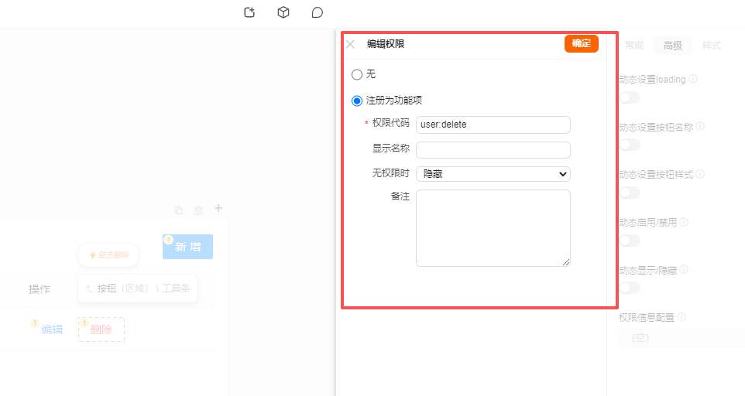Screen dimensions: 745x396
Task: Click into the 备注 textarea
Action: [493, 228]
